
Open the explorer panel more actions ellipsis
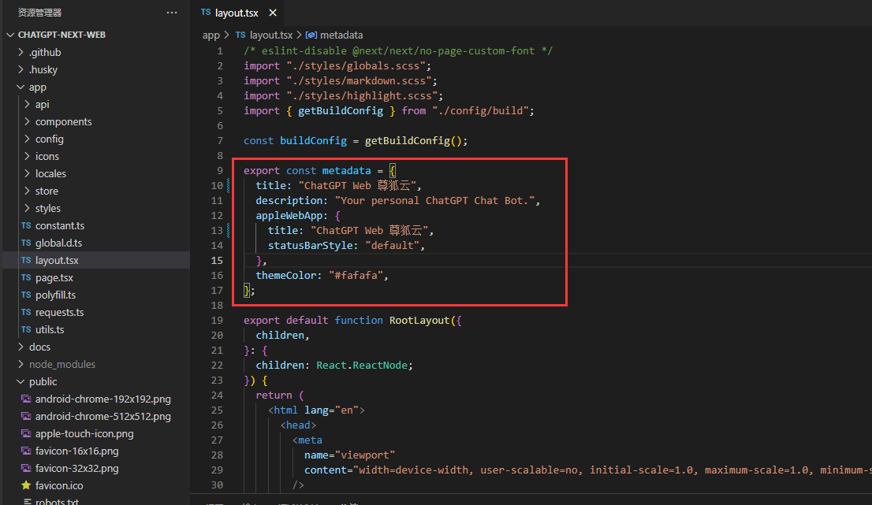[x=172, y=13]
